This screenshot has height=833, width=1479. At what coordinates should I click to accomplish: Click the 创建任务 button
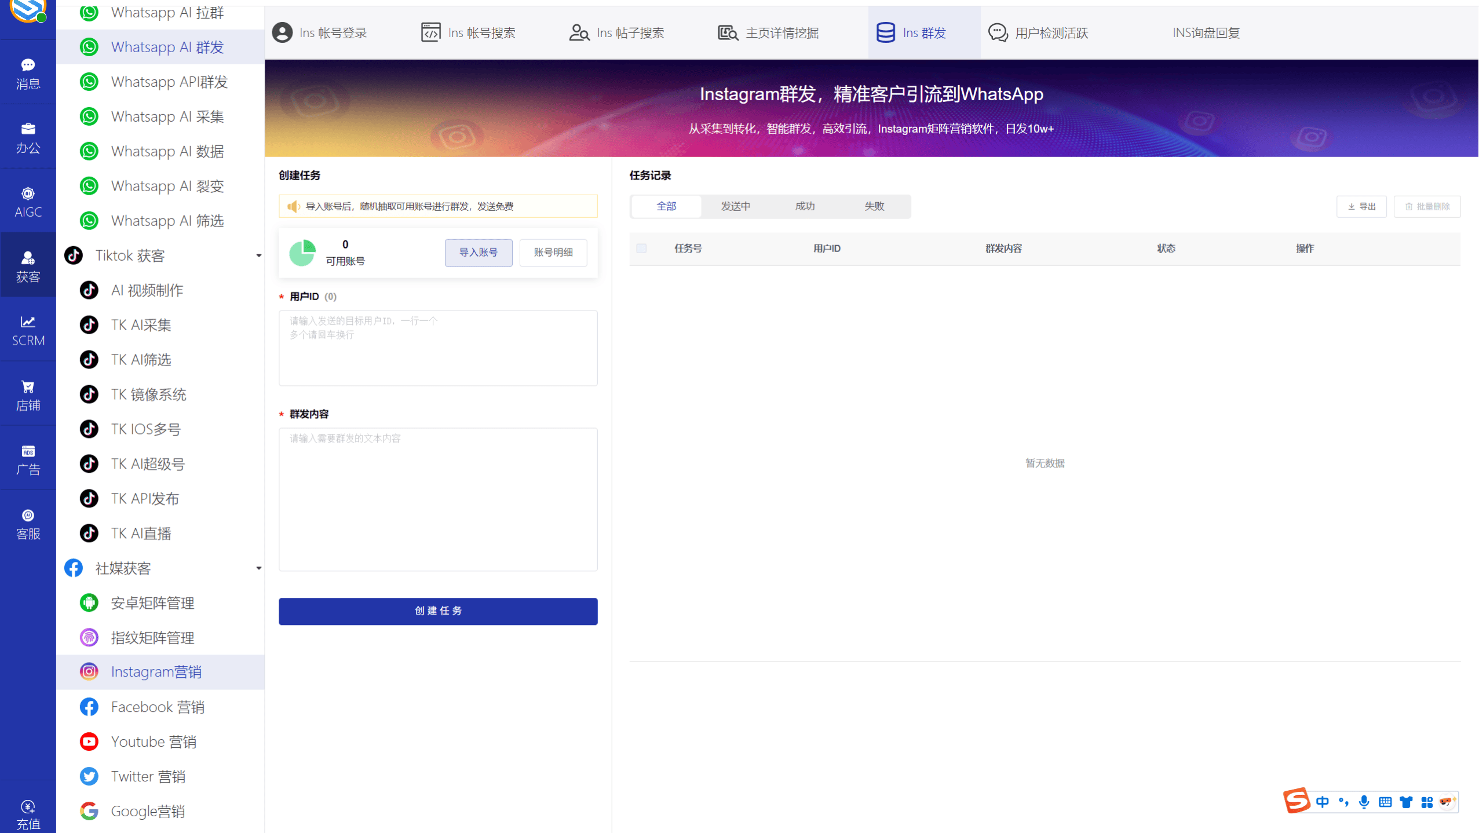click(437, 611)
